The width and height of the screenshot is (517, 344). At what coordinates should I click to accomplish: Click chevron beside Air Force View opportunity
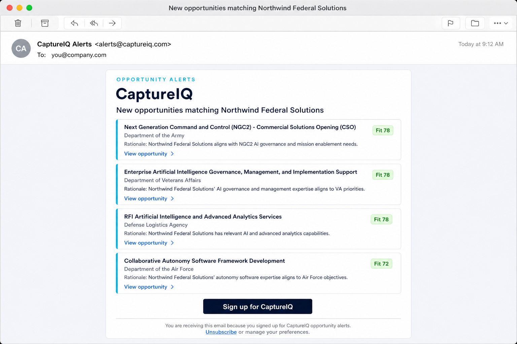(172, 287)
